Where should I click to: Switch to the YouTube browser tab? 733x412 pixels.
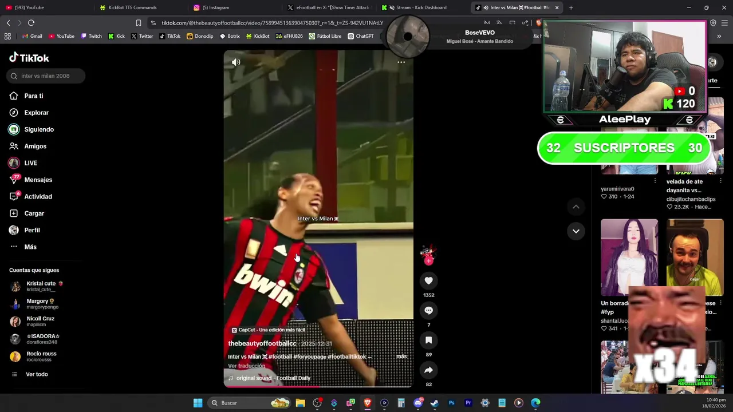click(46, 7)
